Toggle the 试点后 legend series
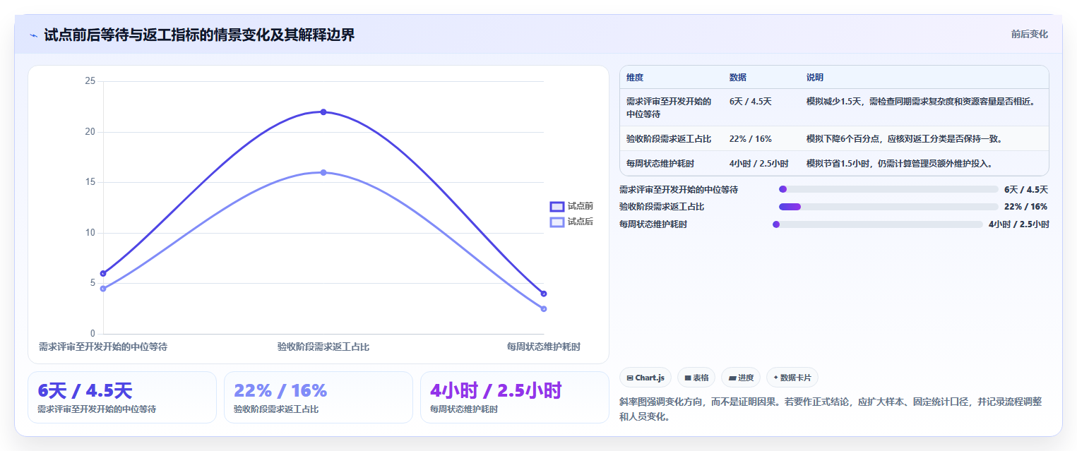The width and height of the screenshot is (1077, 451). click(x=571, y=222)
